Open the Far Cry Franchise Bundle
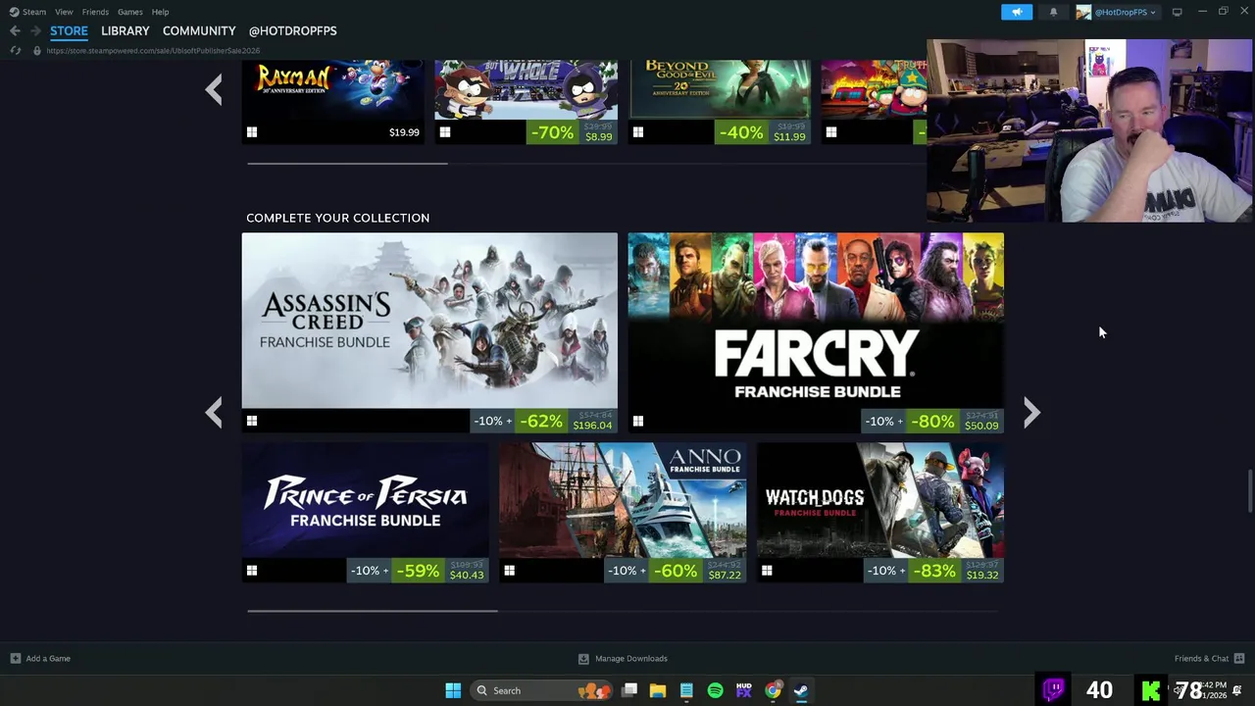1255x706 pixels. (816, 332)
